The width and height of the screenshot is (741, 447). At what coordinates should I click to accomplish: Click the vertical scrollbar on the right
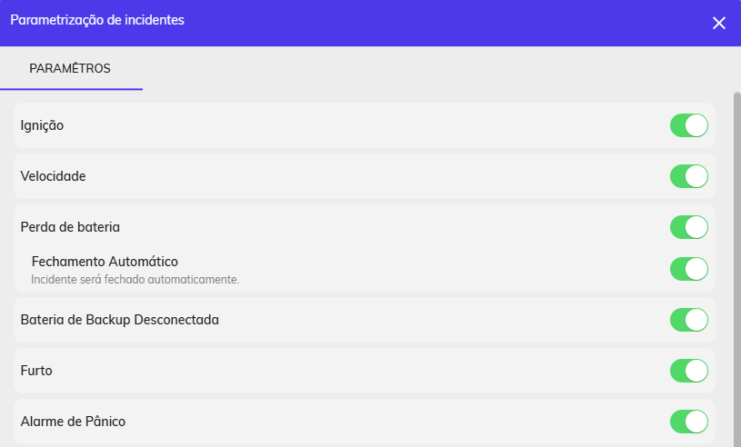coord(736,269)
